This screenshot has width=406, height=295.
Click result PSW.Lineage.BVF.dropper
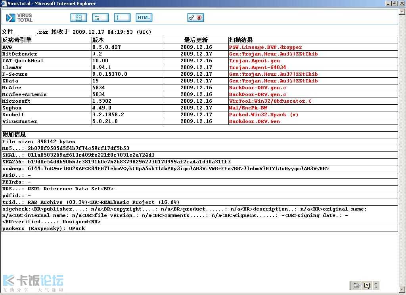(x=265, y=47)
